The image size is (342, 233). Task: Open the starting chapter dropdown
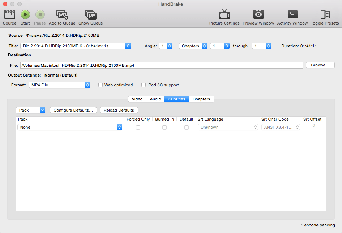[x=220, y=46]
